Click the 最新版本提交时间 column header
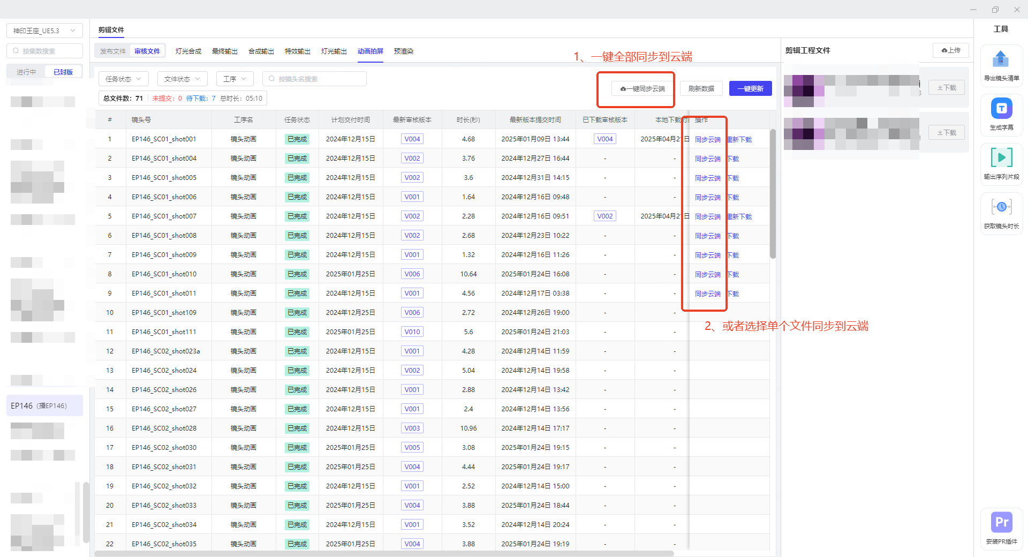 [535, 120]
